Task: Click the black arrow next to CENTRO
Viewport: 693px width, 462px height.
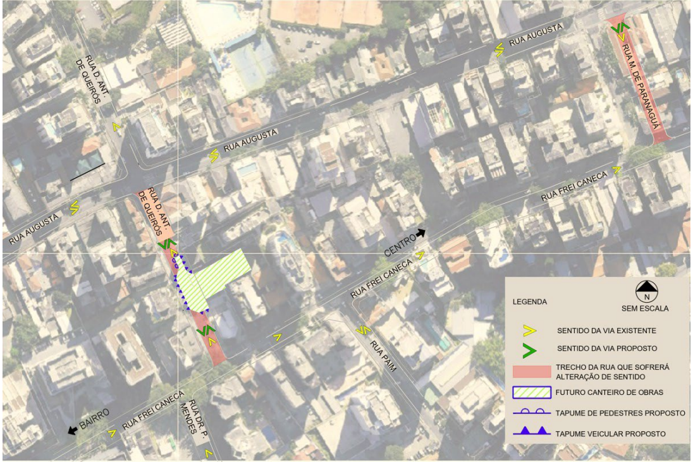Action: coord(420,233)
